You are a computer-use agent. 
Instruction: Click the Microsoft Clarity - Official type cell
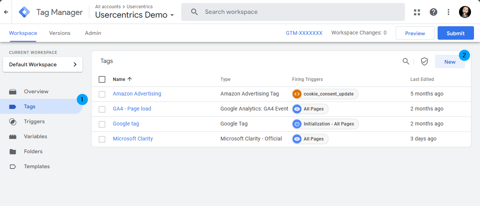(251, 139)
